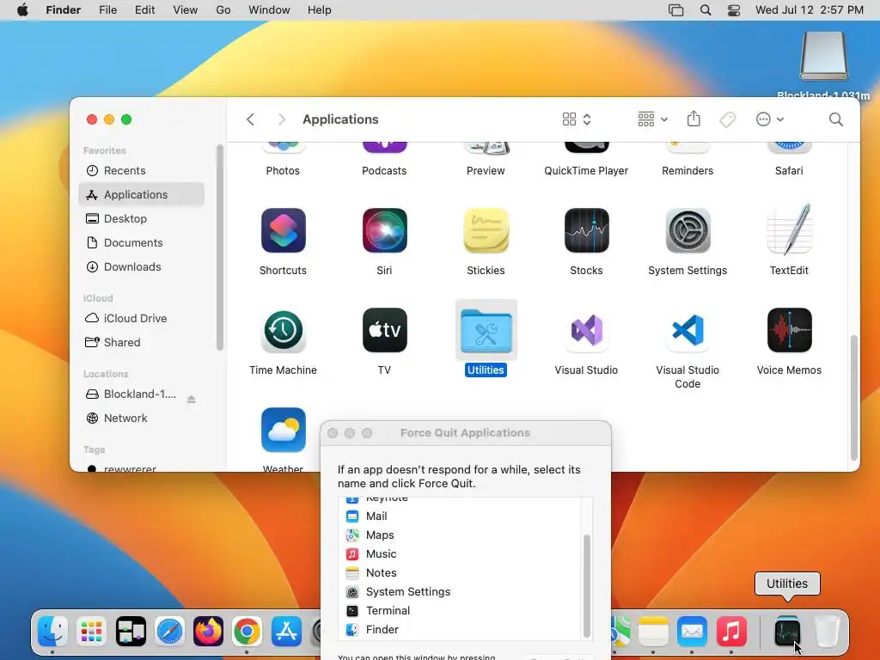The width and height of the screenshot is (880, 660).
Task: Open the Window menu
Action: coord(269,10)
